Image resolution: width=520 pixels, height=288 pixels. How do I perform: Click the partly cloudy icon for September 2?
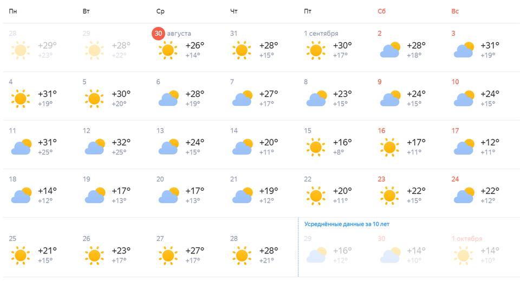pyautogui.click(x=390, y=50)
